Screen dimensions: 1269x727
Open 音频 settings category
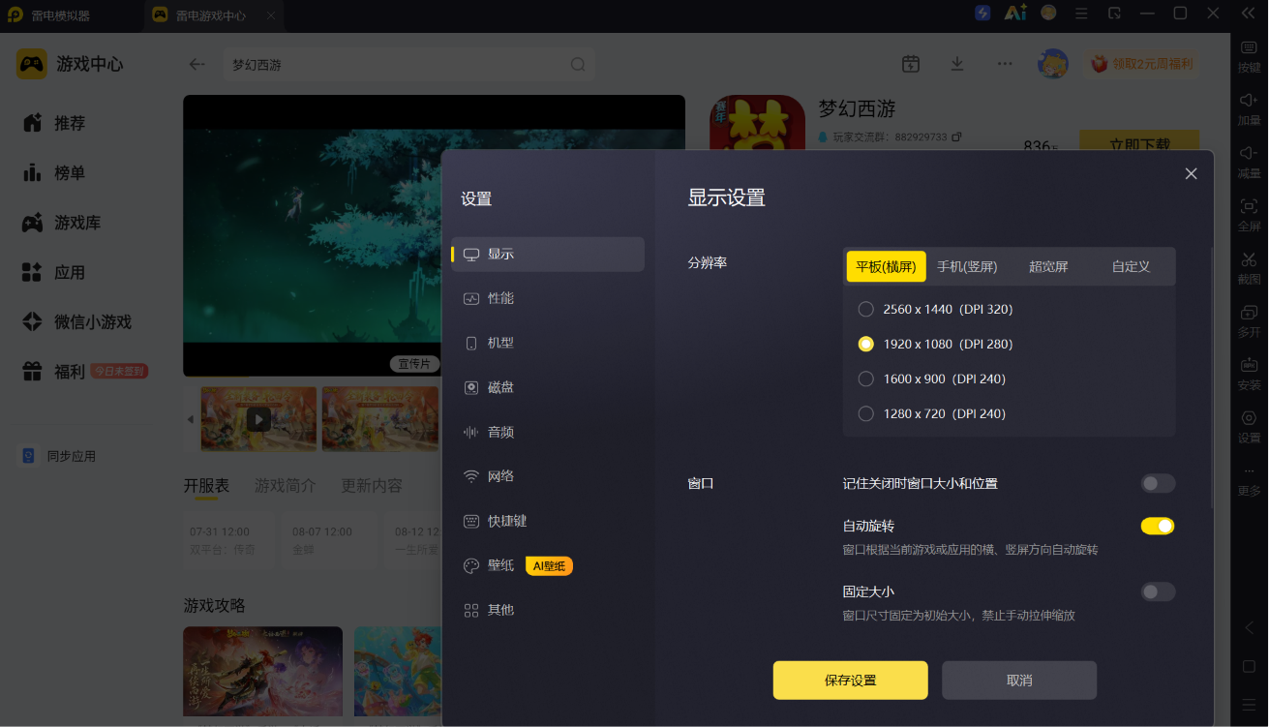tap(548, 432)
